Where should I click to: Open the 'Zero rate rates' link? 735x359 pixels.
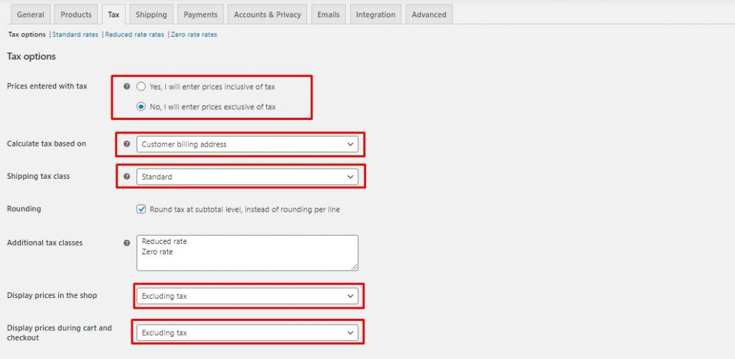[194, 34]
